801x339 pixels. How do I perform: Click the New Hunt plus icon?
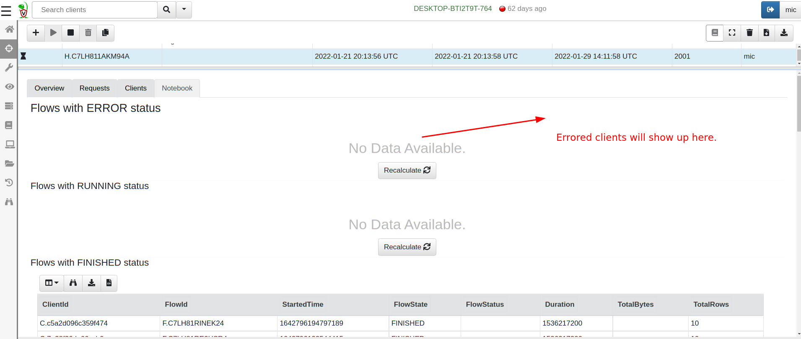point(36,33)
